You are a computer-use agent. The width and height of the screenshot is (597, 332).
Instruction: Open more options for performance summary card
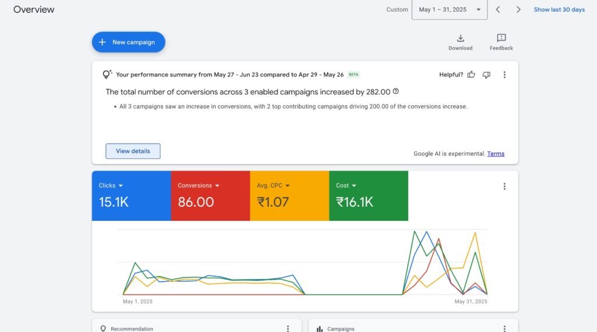(x=504, y=75)
